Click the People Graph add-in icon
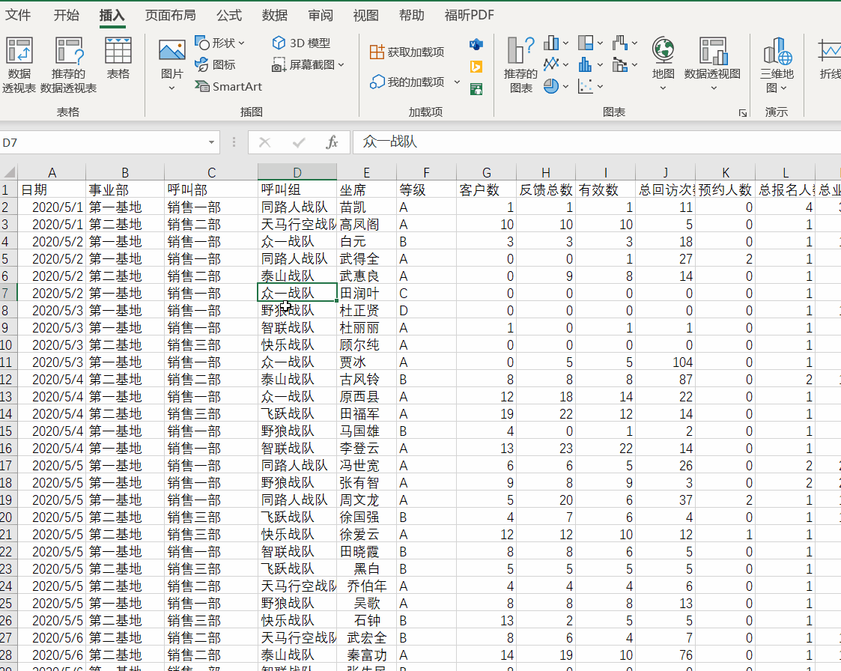This screenshot has width=841, height=671. click(476, 89)
